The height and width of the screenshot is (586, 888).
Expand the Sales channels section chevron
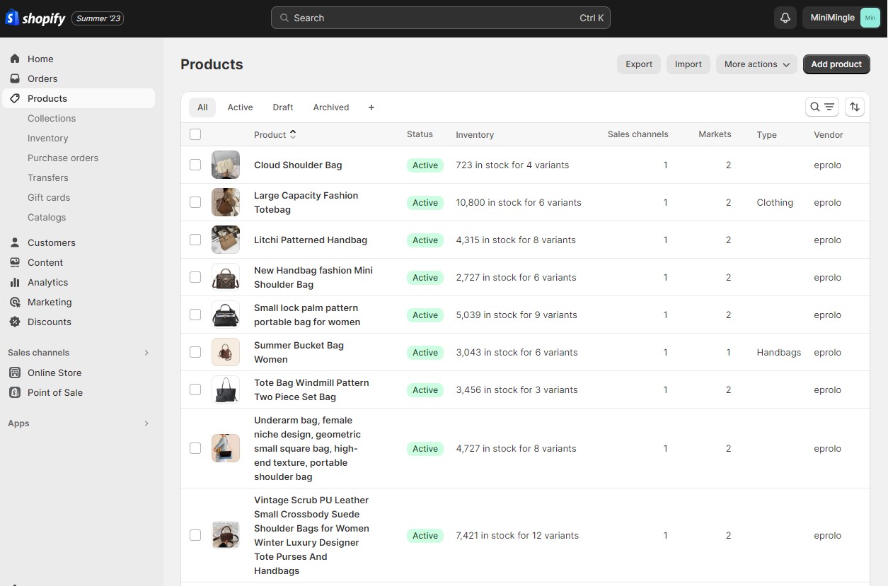click(x=146, y=353)
